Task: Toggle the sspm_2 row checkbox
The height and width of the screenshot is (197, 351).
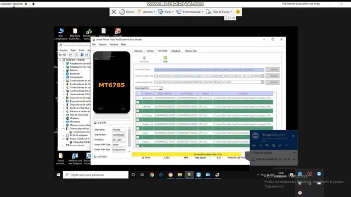Action: [x=138, y=141]
